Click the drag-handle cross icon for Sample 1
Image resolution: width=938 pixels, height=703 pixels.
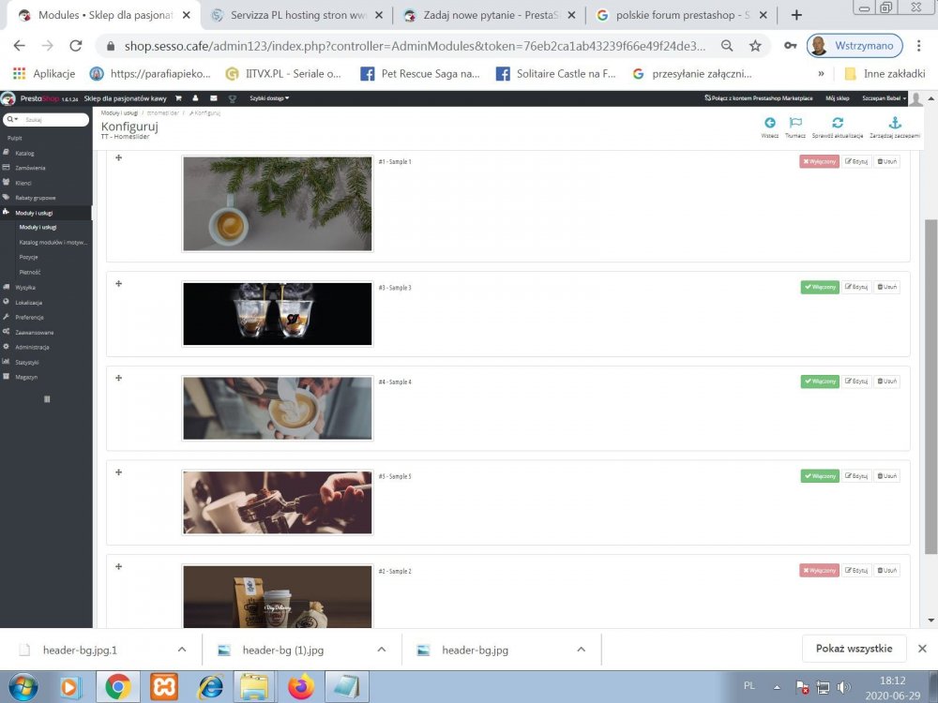tap(118, 157)
